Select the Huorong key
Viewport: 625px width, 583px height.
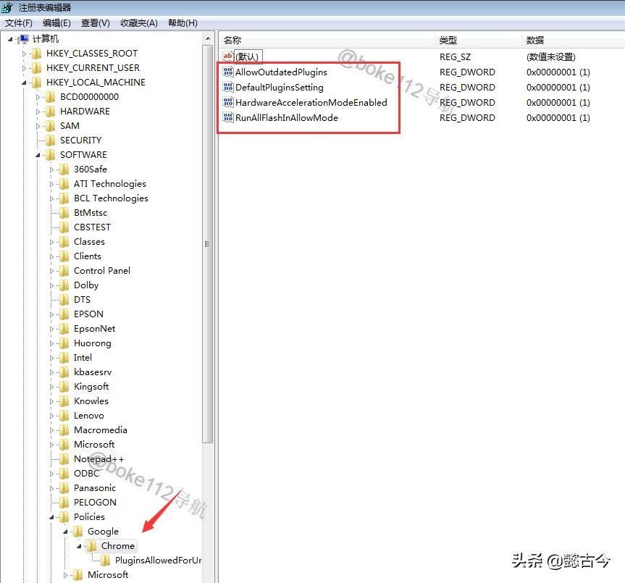click(93, 343)
